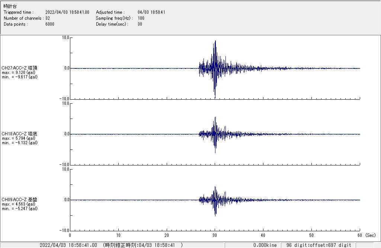Select the CH27:ACC-Z 塔頂 channel label

tap(19, 68)
